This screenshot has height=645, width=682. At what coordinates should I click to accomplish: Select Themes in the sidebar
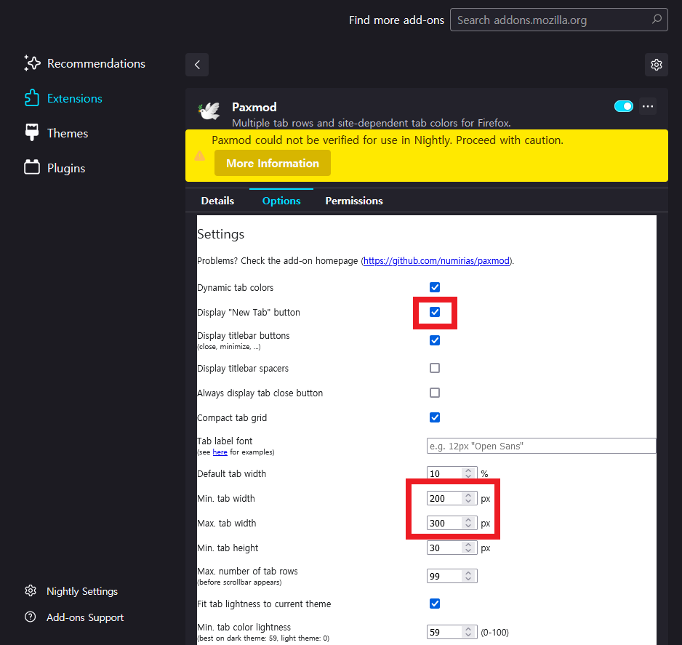pos(67,133)
